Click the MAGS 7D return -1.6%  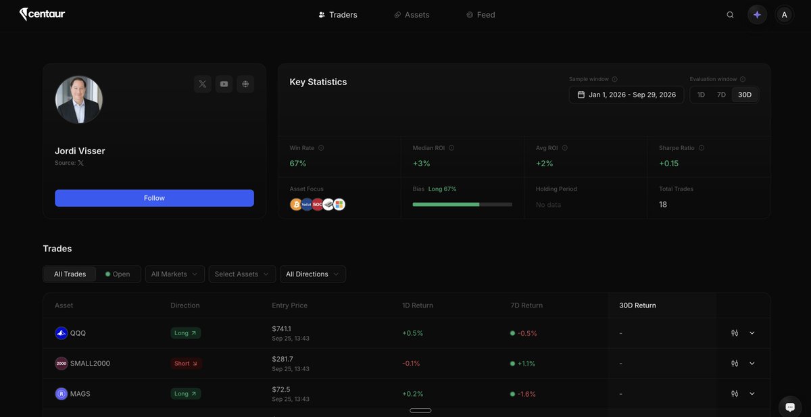[526, 394]
